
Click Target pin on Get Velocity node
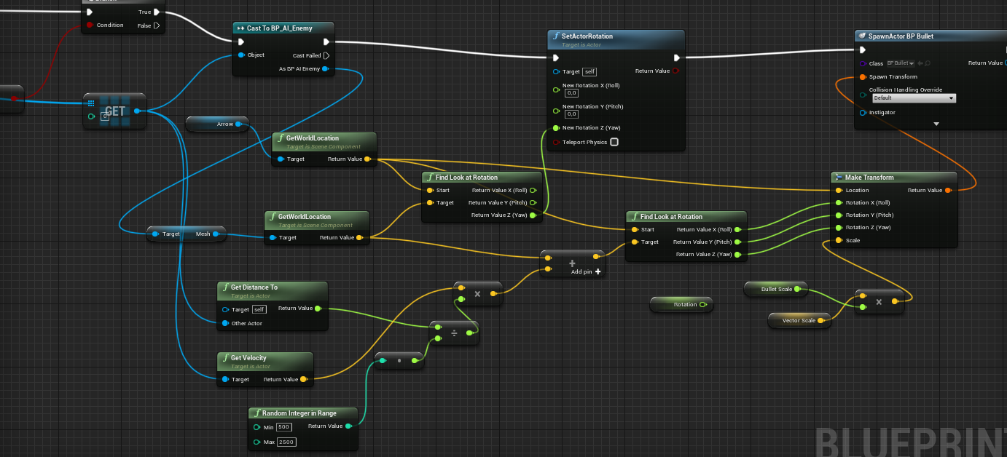[226, 380]
